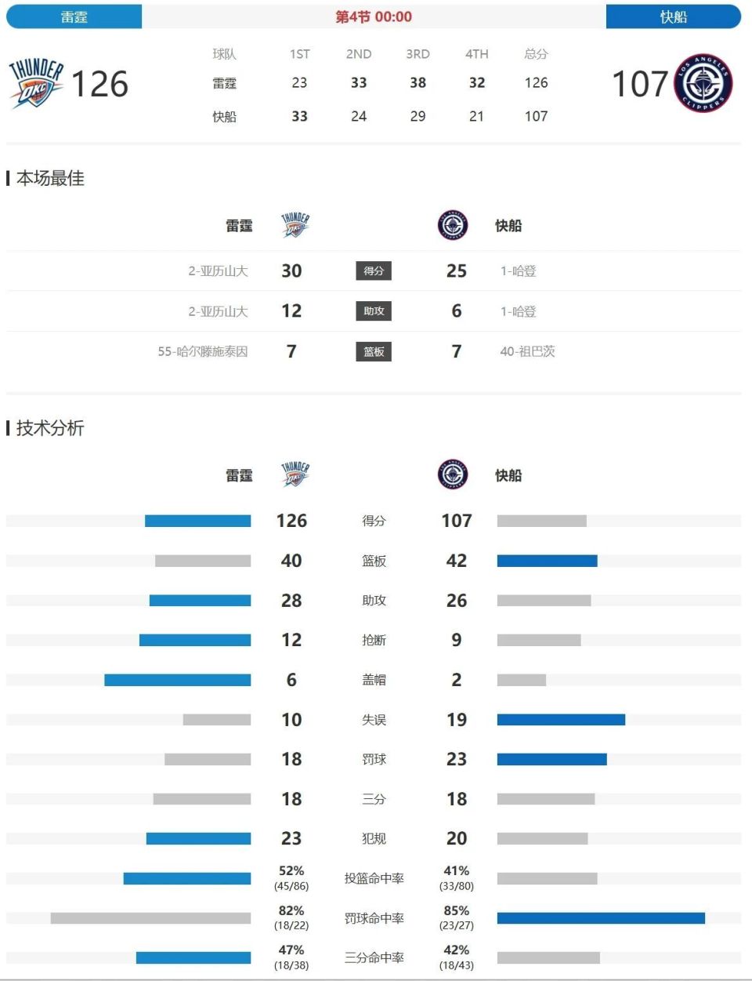Open the Thunder logo in 技术分析 section
Screen dimensions: 752x981
[295, 475]
